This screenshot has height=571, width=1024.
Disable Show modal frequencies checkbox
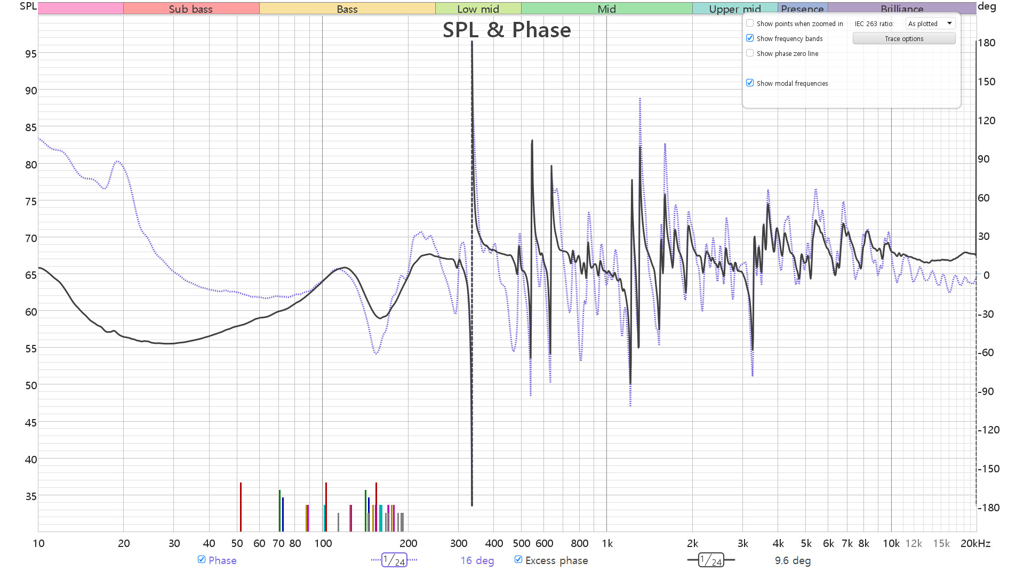coord(750,83)
